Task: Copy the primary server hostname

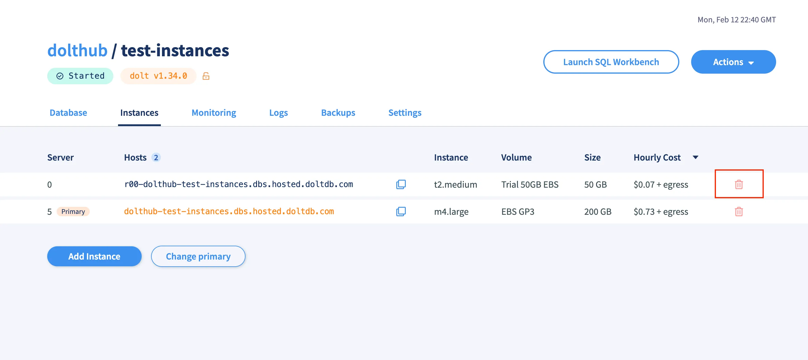Action: click(x=400, y=212)
